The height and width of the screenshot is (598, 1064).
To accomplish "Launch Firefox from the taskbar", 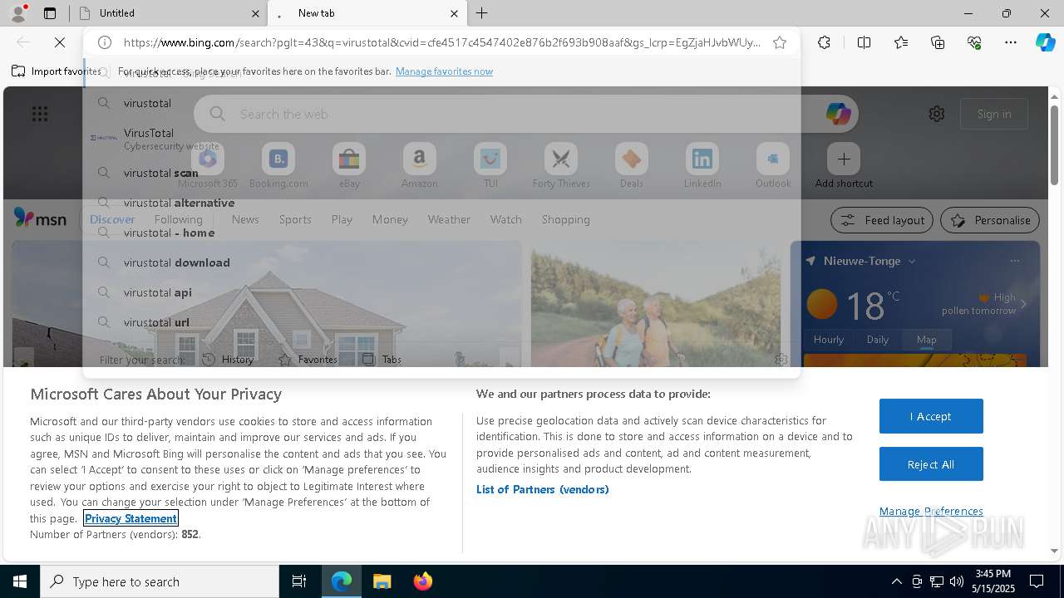I will pyautogui.click(x=422, y=581).
